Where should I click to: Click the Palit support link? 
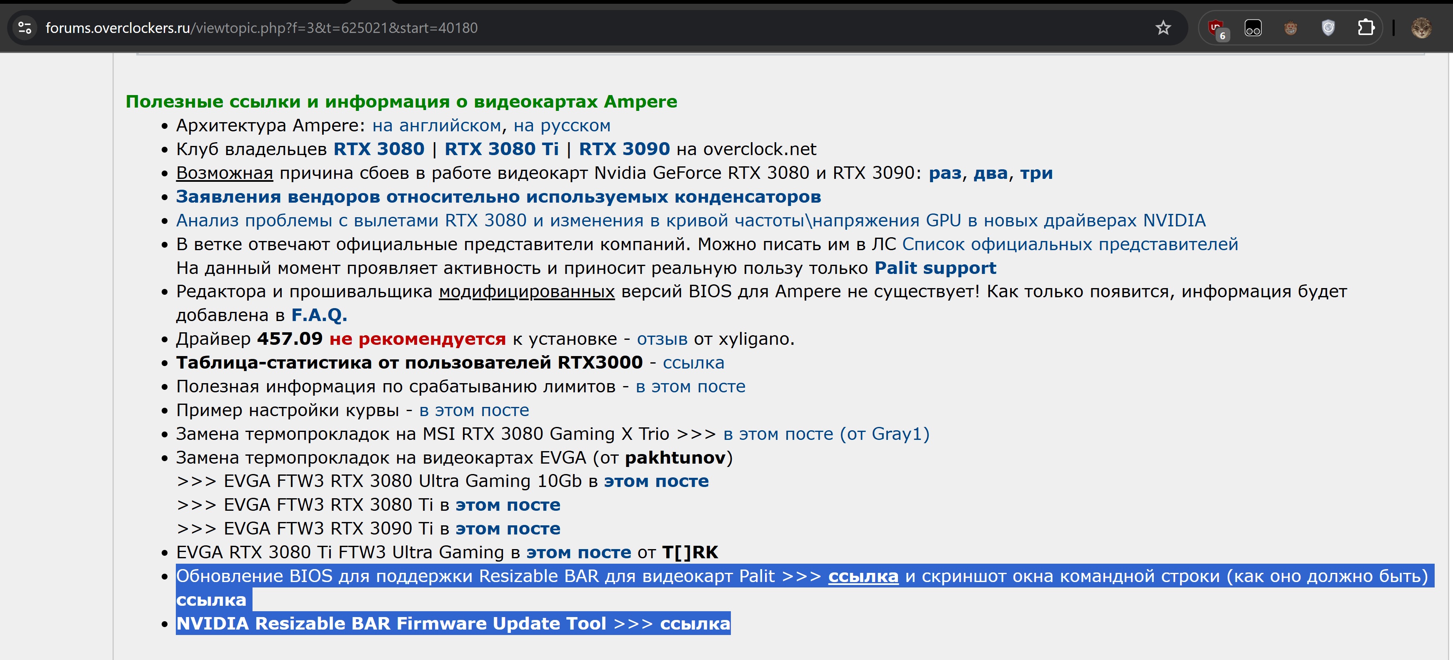935,268
